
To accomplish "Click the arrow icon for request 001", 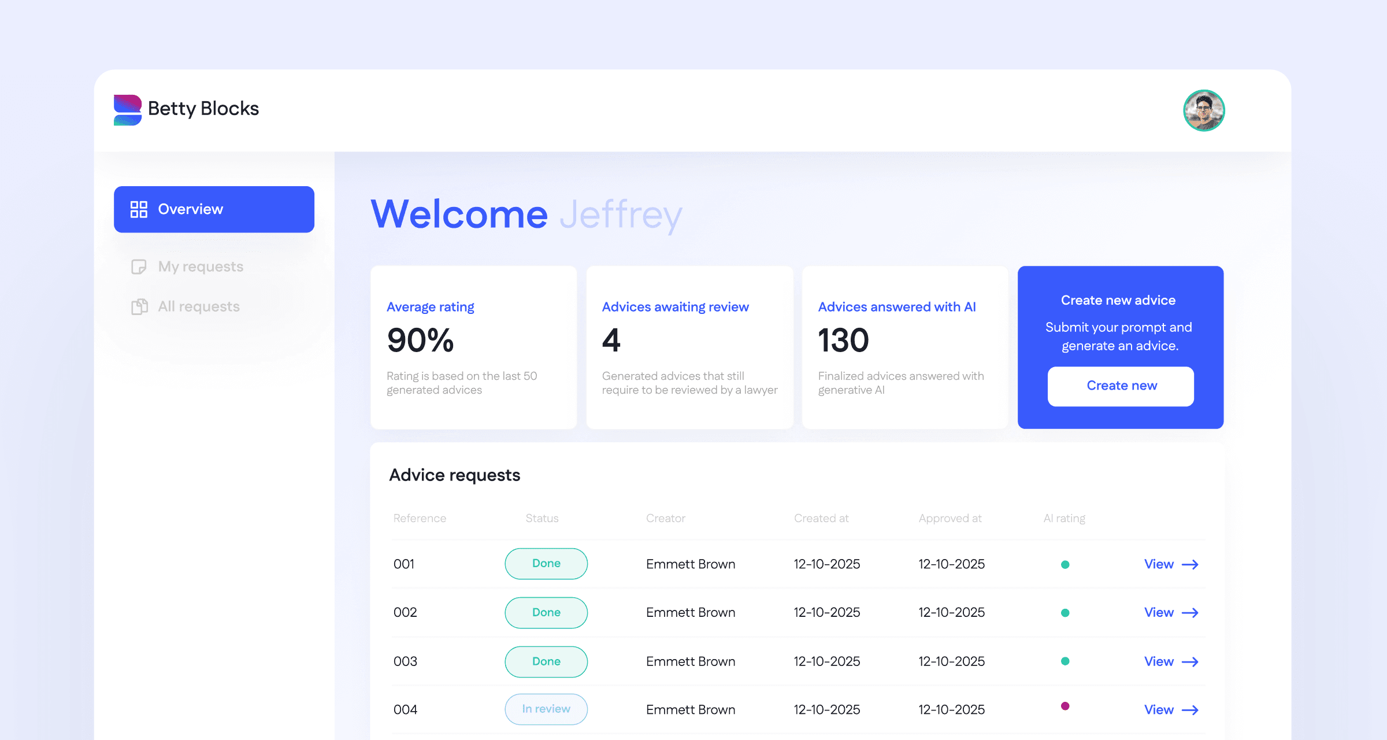I will pyautogui.click(x=1190, y=564).
